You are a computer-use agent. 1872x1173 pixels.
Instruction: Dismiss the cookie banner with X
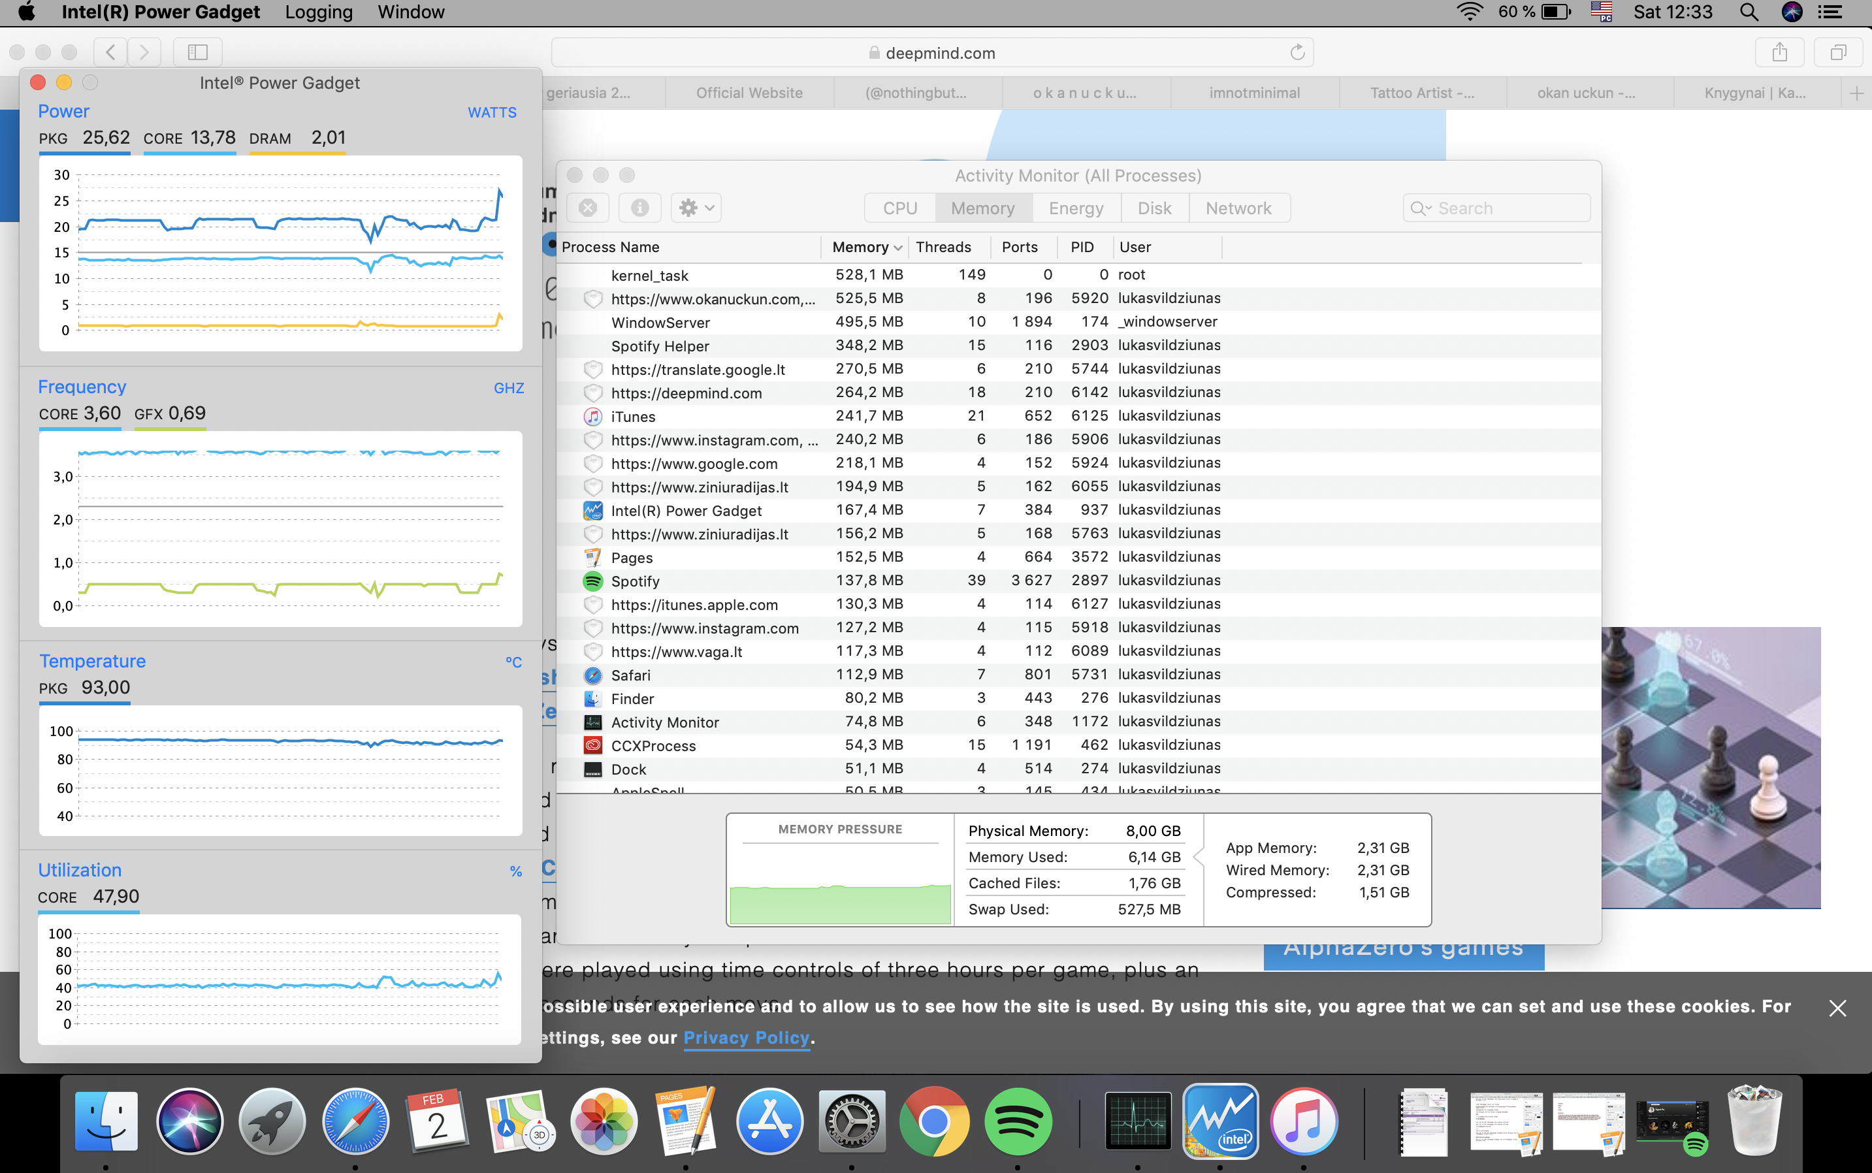(x=1837, y=1008)
